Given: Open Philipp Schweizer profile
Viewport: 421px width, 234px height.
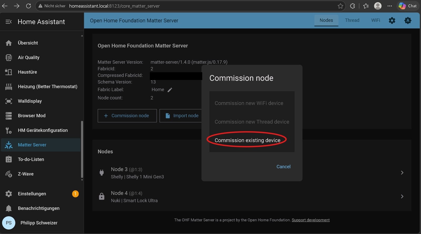Looking at the screenshot, I should (x=39, y=223).
